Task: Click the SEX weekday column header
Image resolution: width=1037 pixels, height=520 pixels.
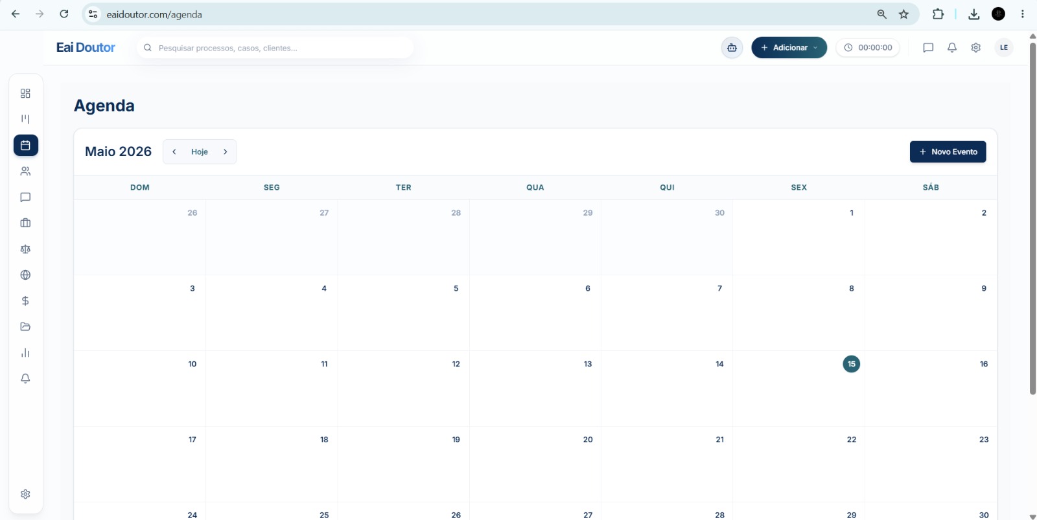Action: [x=799, y=188]
